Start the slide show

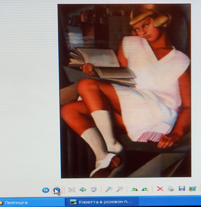click(x=94, y=190)
